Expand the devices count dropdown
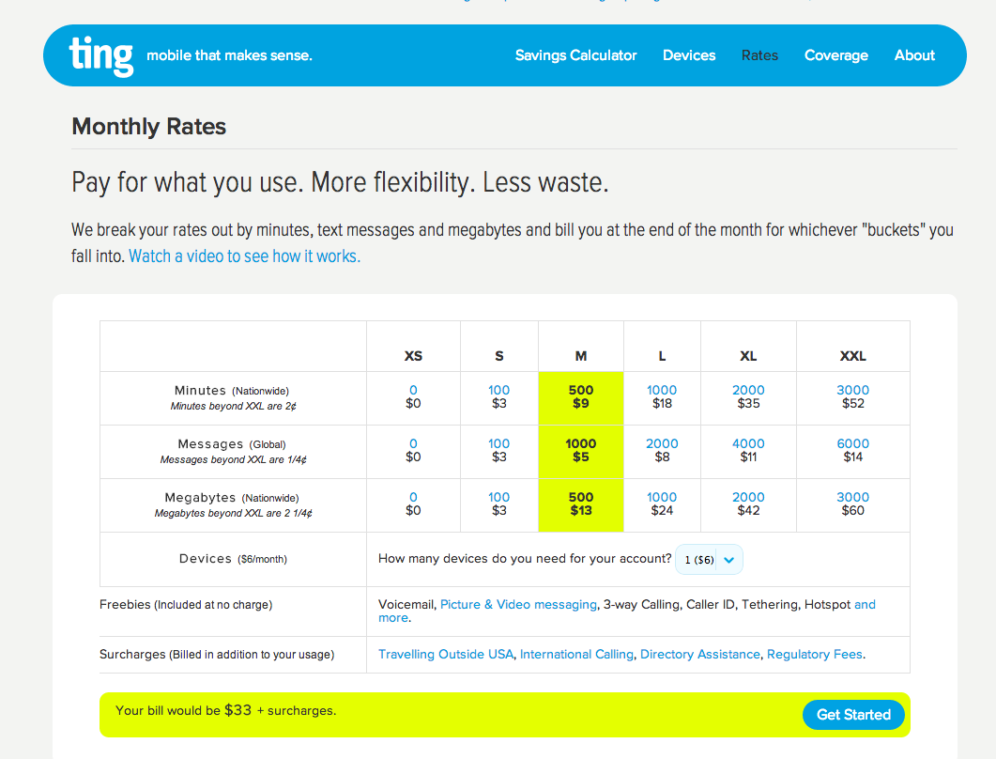996x759 pixels. [x=709, y=560]
